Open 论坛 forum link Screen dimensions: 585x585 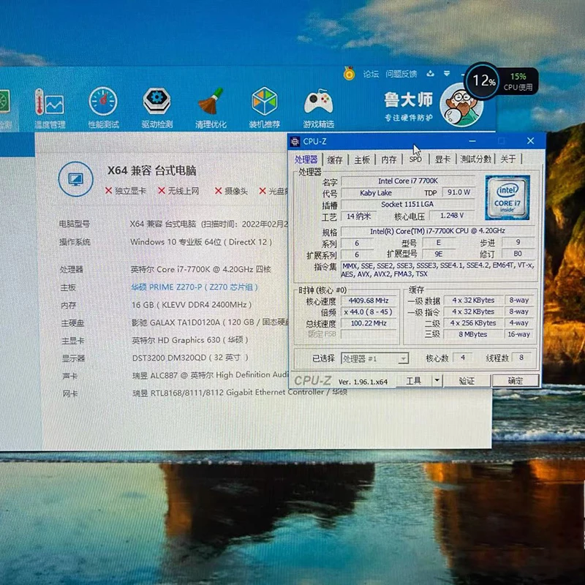371,74
